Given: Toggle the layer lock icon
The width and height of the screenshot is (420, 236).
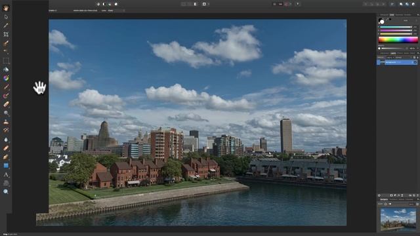Looking at the screenshot, I should click(417, 58).
